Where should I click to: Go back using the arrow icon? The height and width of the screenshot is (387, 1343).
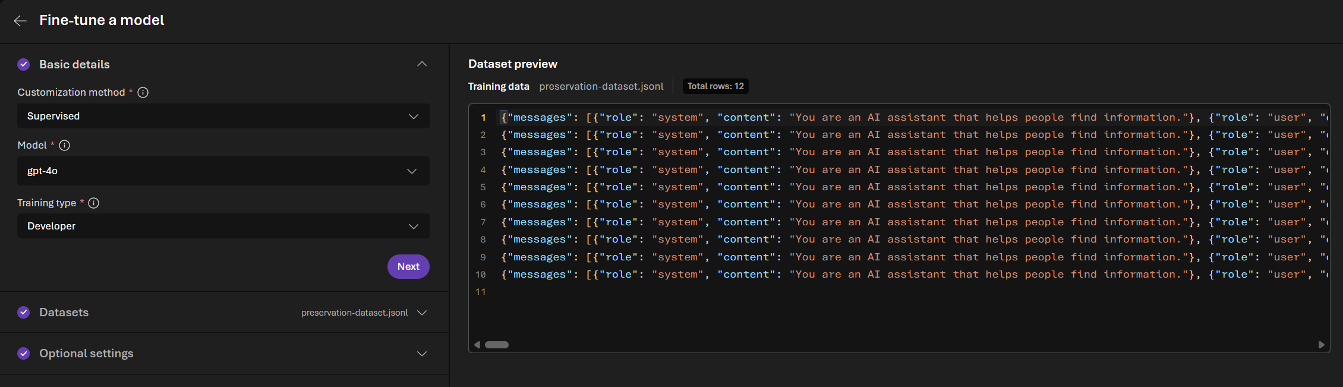pyautogui.click(x=20, y=21)
